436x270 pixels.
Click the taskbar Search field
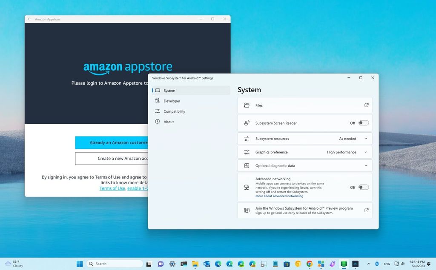[115, 263]
